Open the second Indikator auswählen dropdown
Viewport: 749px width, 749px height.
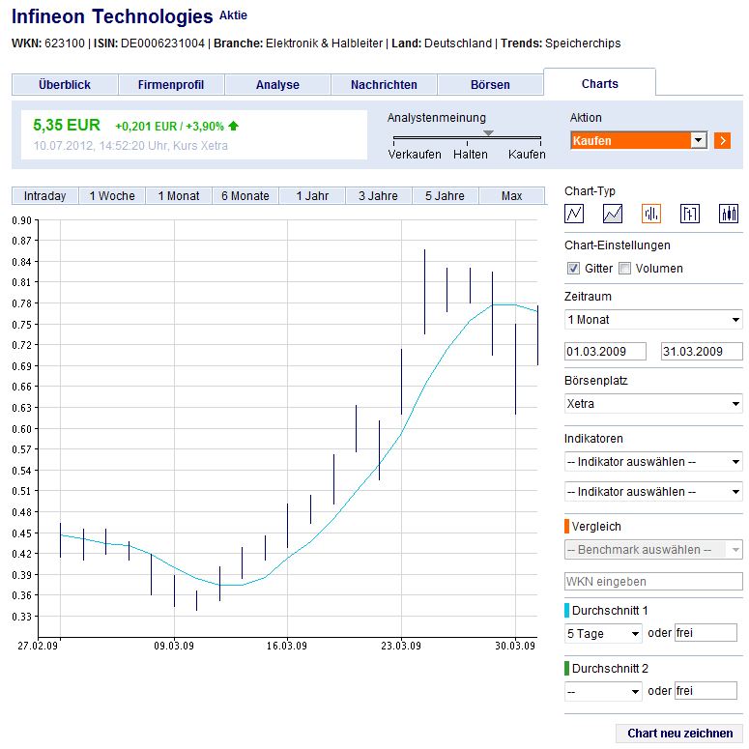[653, 492]
